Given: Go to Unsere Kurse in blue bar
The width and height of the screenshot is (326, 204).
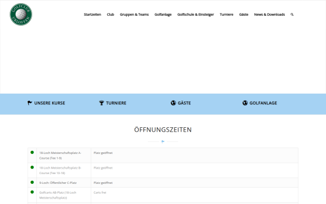Looking at the screenshot, I should [x=49, y=103].
